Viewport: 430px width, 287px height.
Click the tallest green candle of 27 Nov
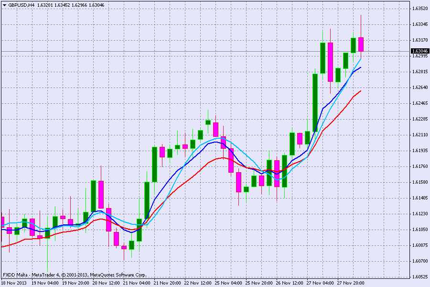[x=315, y=102]
